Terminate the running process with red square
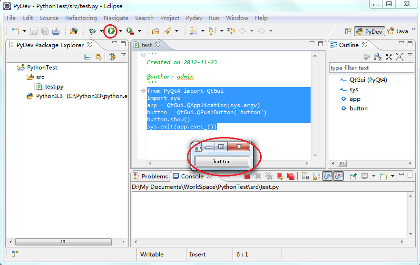Image resolution: width=420 pixels, height=265 pixels. 247,177
